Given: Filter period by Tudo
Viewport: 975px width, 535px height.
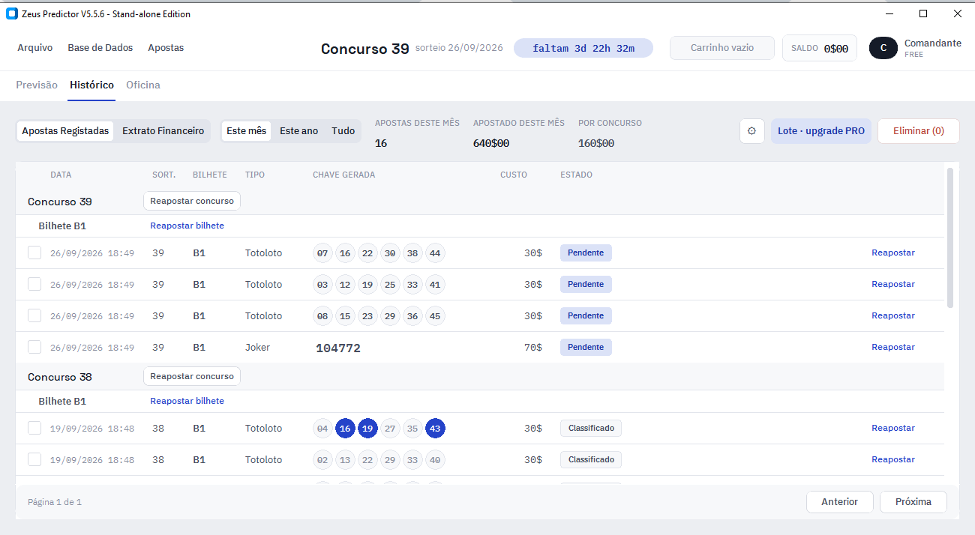Looking at the screenshot, I should coord(343,131).
